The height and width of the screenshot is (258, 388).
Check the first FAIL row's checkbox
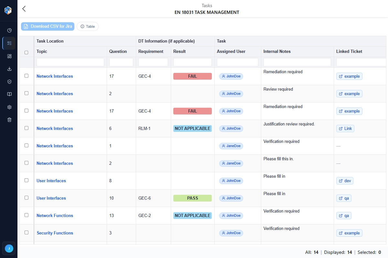pyautogui.click(x=27, y=76)
